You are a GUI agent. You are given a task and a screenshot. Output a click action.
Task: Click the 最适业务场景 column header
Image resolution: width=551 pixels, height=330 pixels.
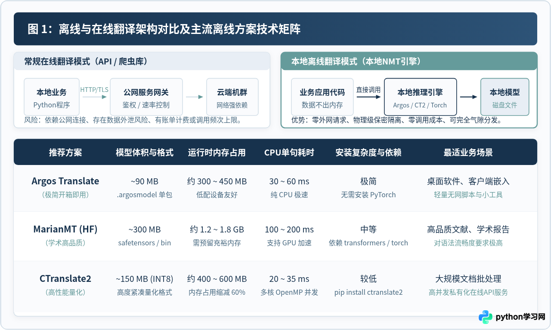coord(468,153)
